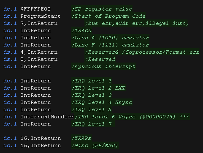203x153 pixels.
Task: Click the ';TRAPs' comment
Action: 81,138
